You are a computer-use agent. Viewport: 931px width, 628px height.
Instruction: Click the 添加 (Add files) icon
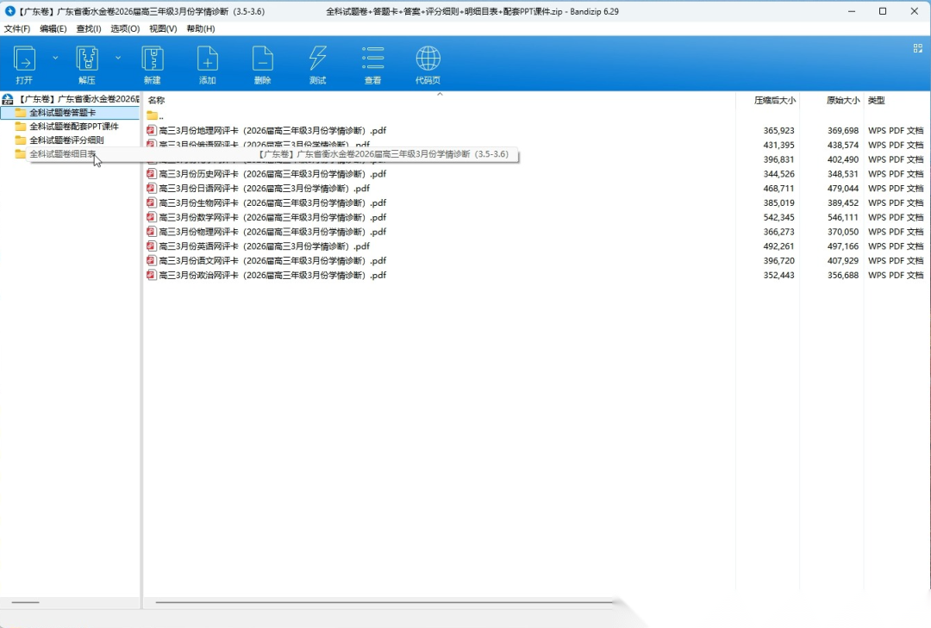pyautogui.click(x=208, y=59)
